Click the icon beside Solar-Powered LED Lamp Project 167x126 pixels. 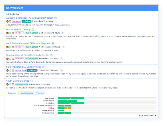(x=43, y=67)
